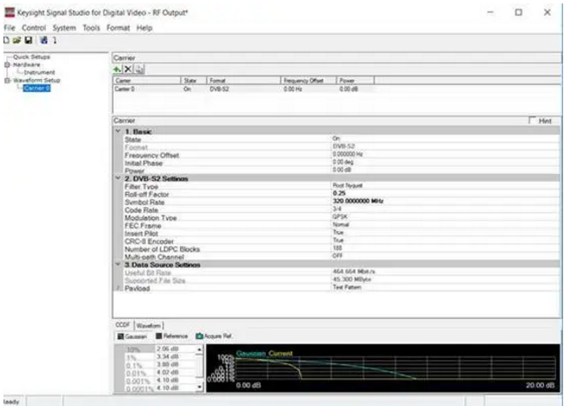Click the Modulation Type value QPSK
Viewport: 564px width, 406px height.
pos(445,217)
